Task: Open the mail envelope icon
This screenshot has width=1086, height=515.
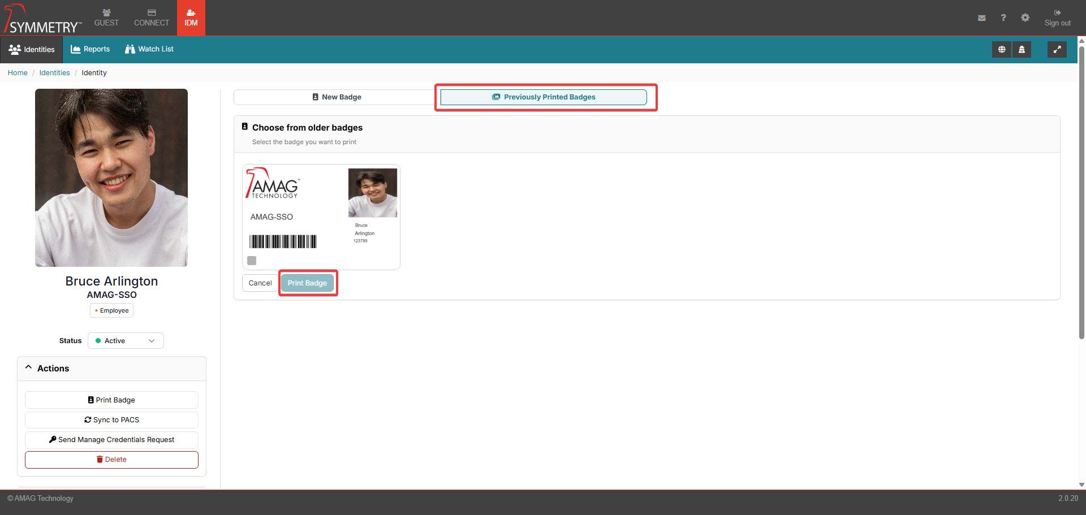Action: click(x=981, y=18)
